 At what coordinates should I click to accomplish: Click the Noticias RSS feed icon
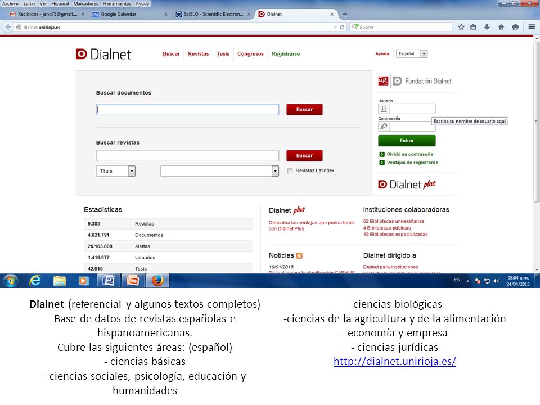299,255
